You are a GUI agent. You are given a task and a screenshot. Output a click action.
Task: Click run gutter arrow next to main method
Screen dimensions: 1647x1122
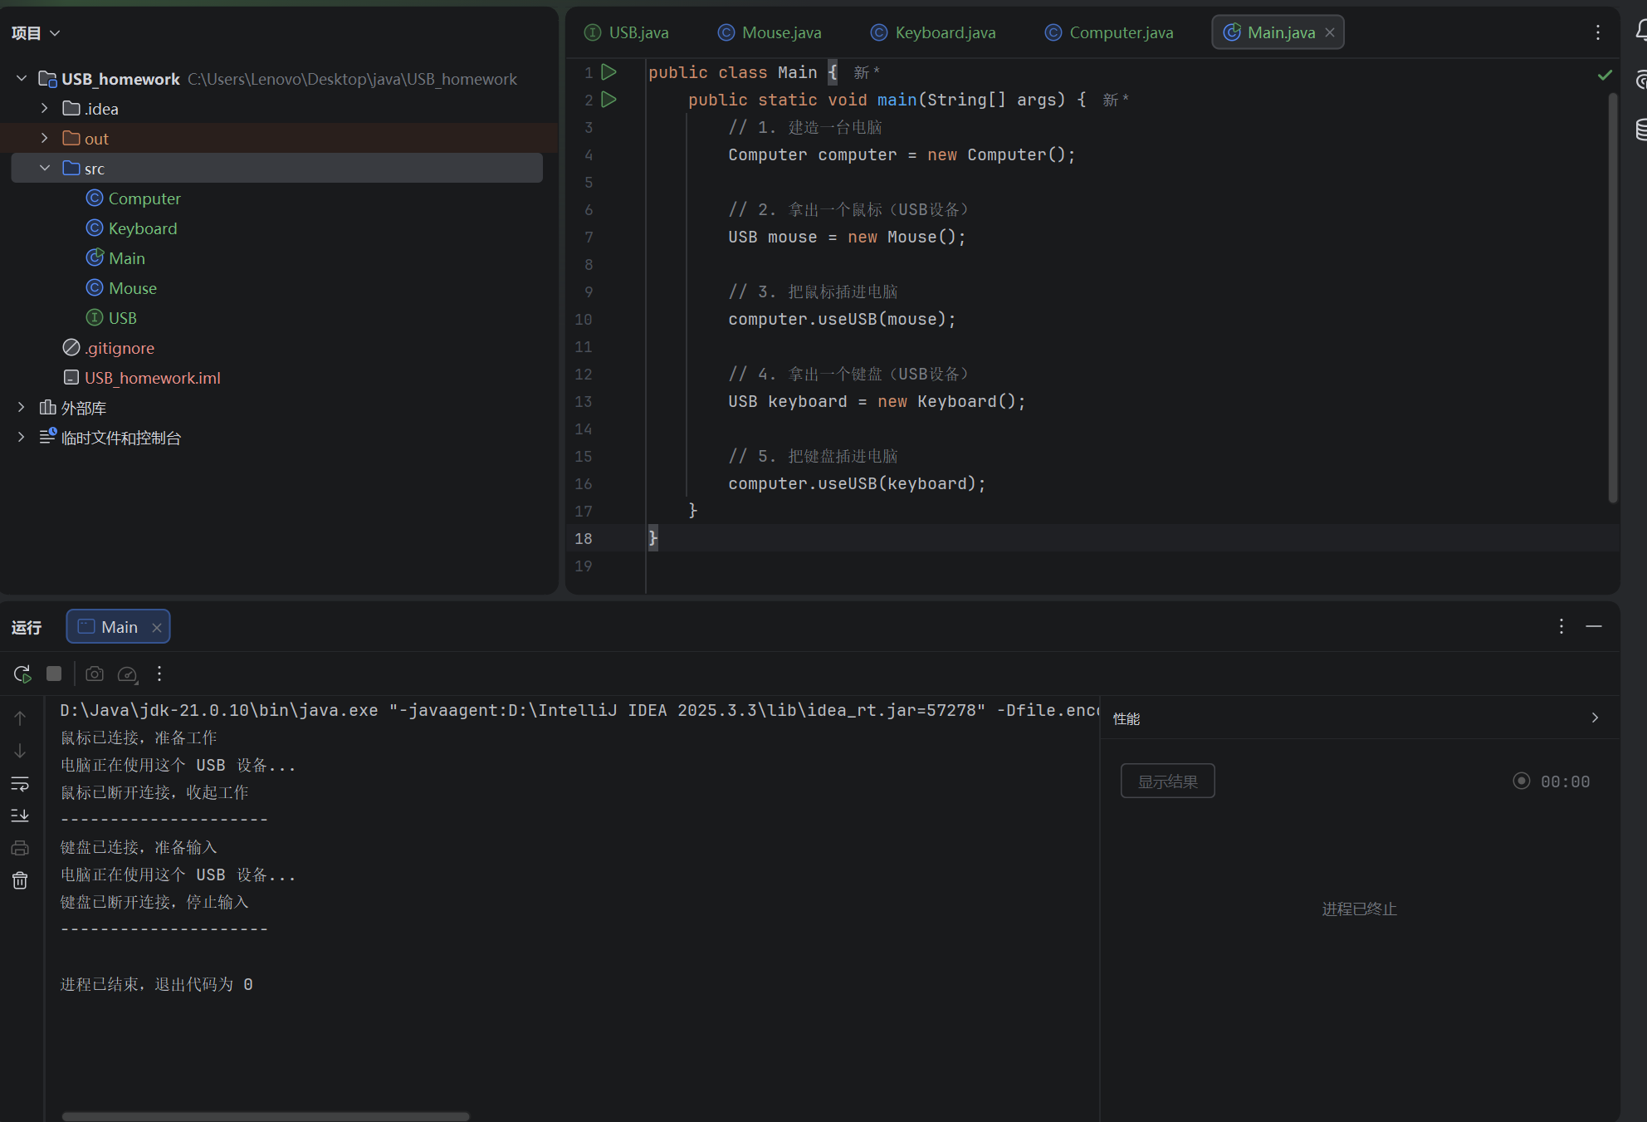click(608, 100)
